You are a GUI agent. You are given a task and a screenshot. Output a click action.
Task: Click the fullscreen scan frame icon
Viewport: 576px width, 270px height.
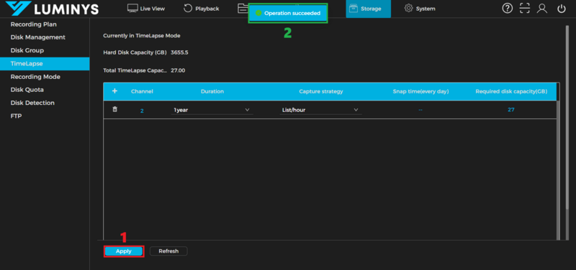coord(525,9)
